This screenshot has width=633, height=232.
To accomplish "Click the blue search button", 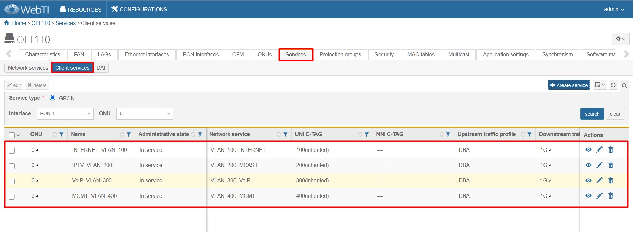I will click(592, 114).
